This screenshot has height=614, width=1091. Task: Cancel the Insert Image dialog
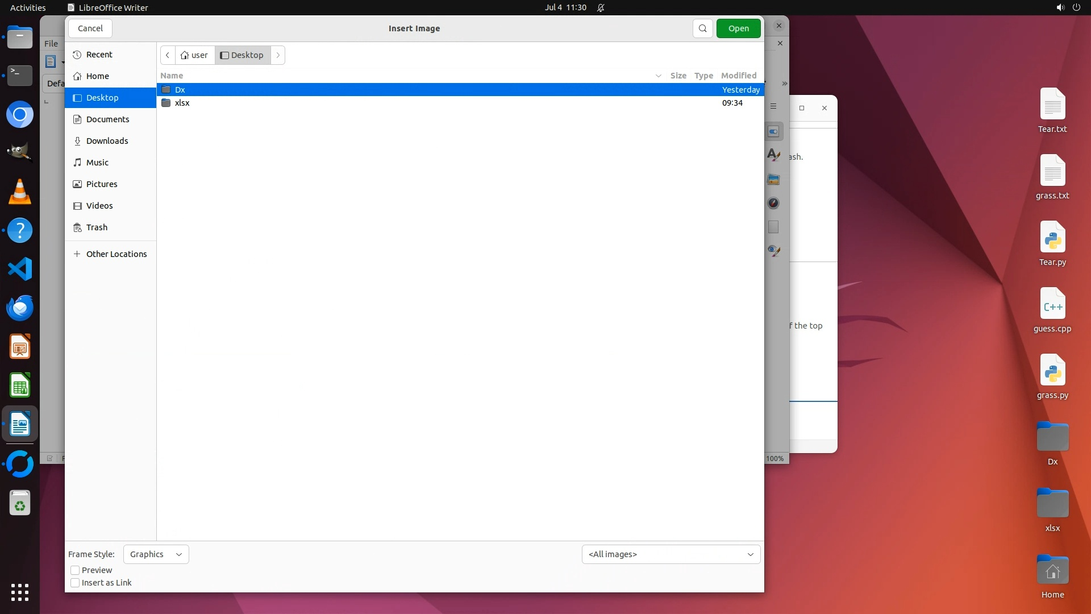pyautogui.click(x=90, y=28)
